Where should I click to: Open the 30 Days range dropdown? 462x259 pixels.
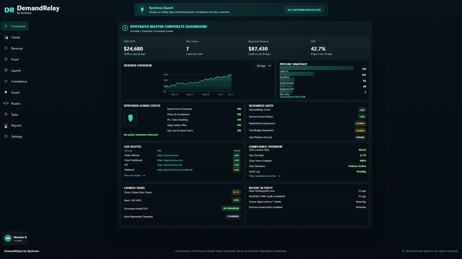tap(263, 66)
